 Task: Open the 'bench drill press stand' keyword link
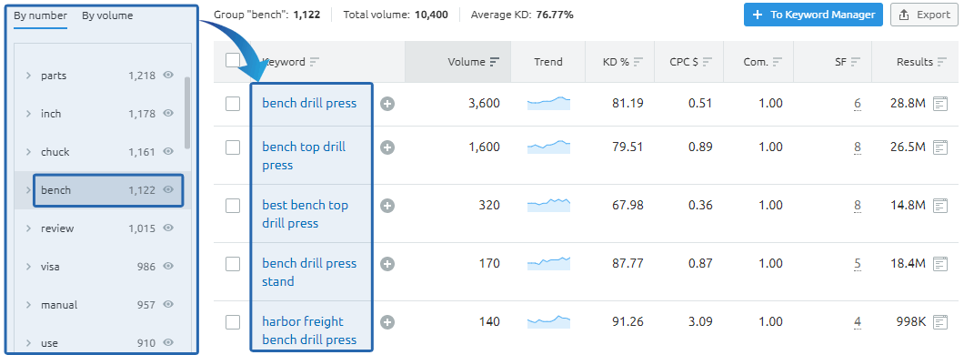coord(309,272)
